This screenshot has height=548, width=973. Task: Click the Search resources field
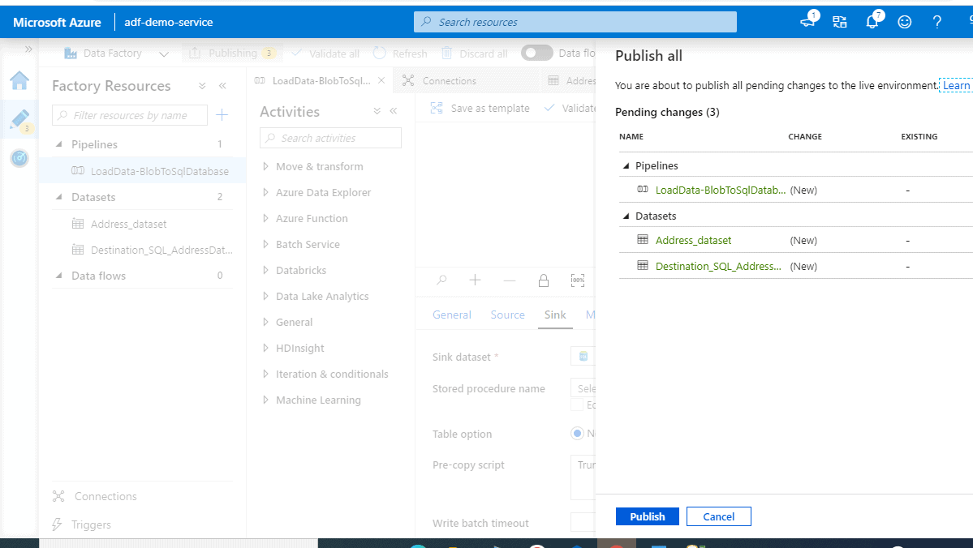click(x=575, y=22)
